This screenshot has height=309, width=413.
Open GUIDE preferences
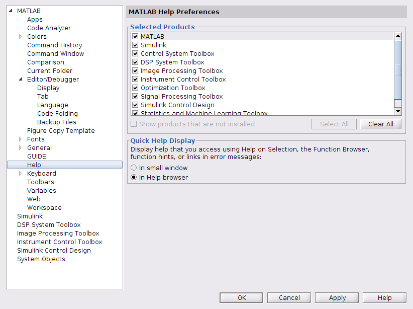(37, 156)
